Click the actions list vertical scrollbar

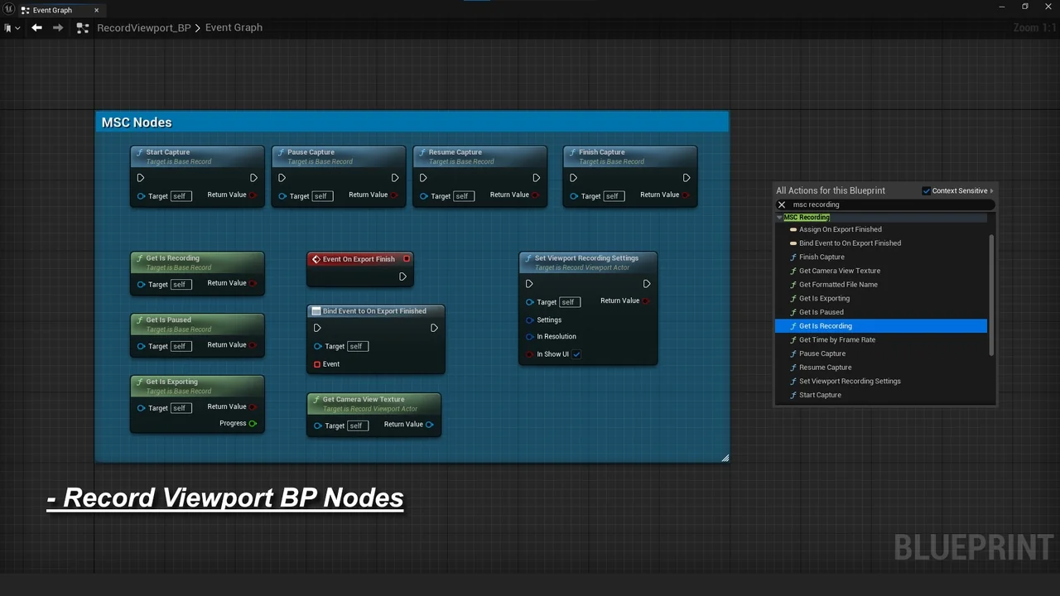coord(991,294)
